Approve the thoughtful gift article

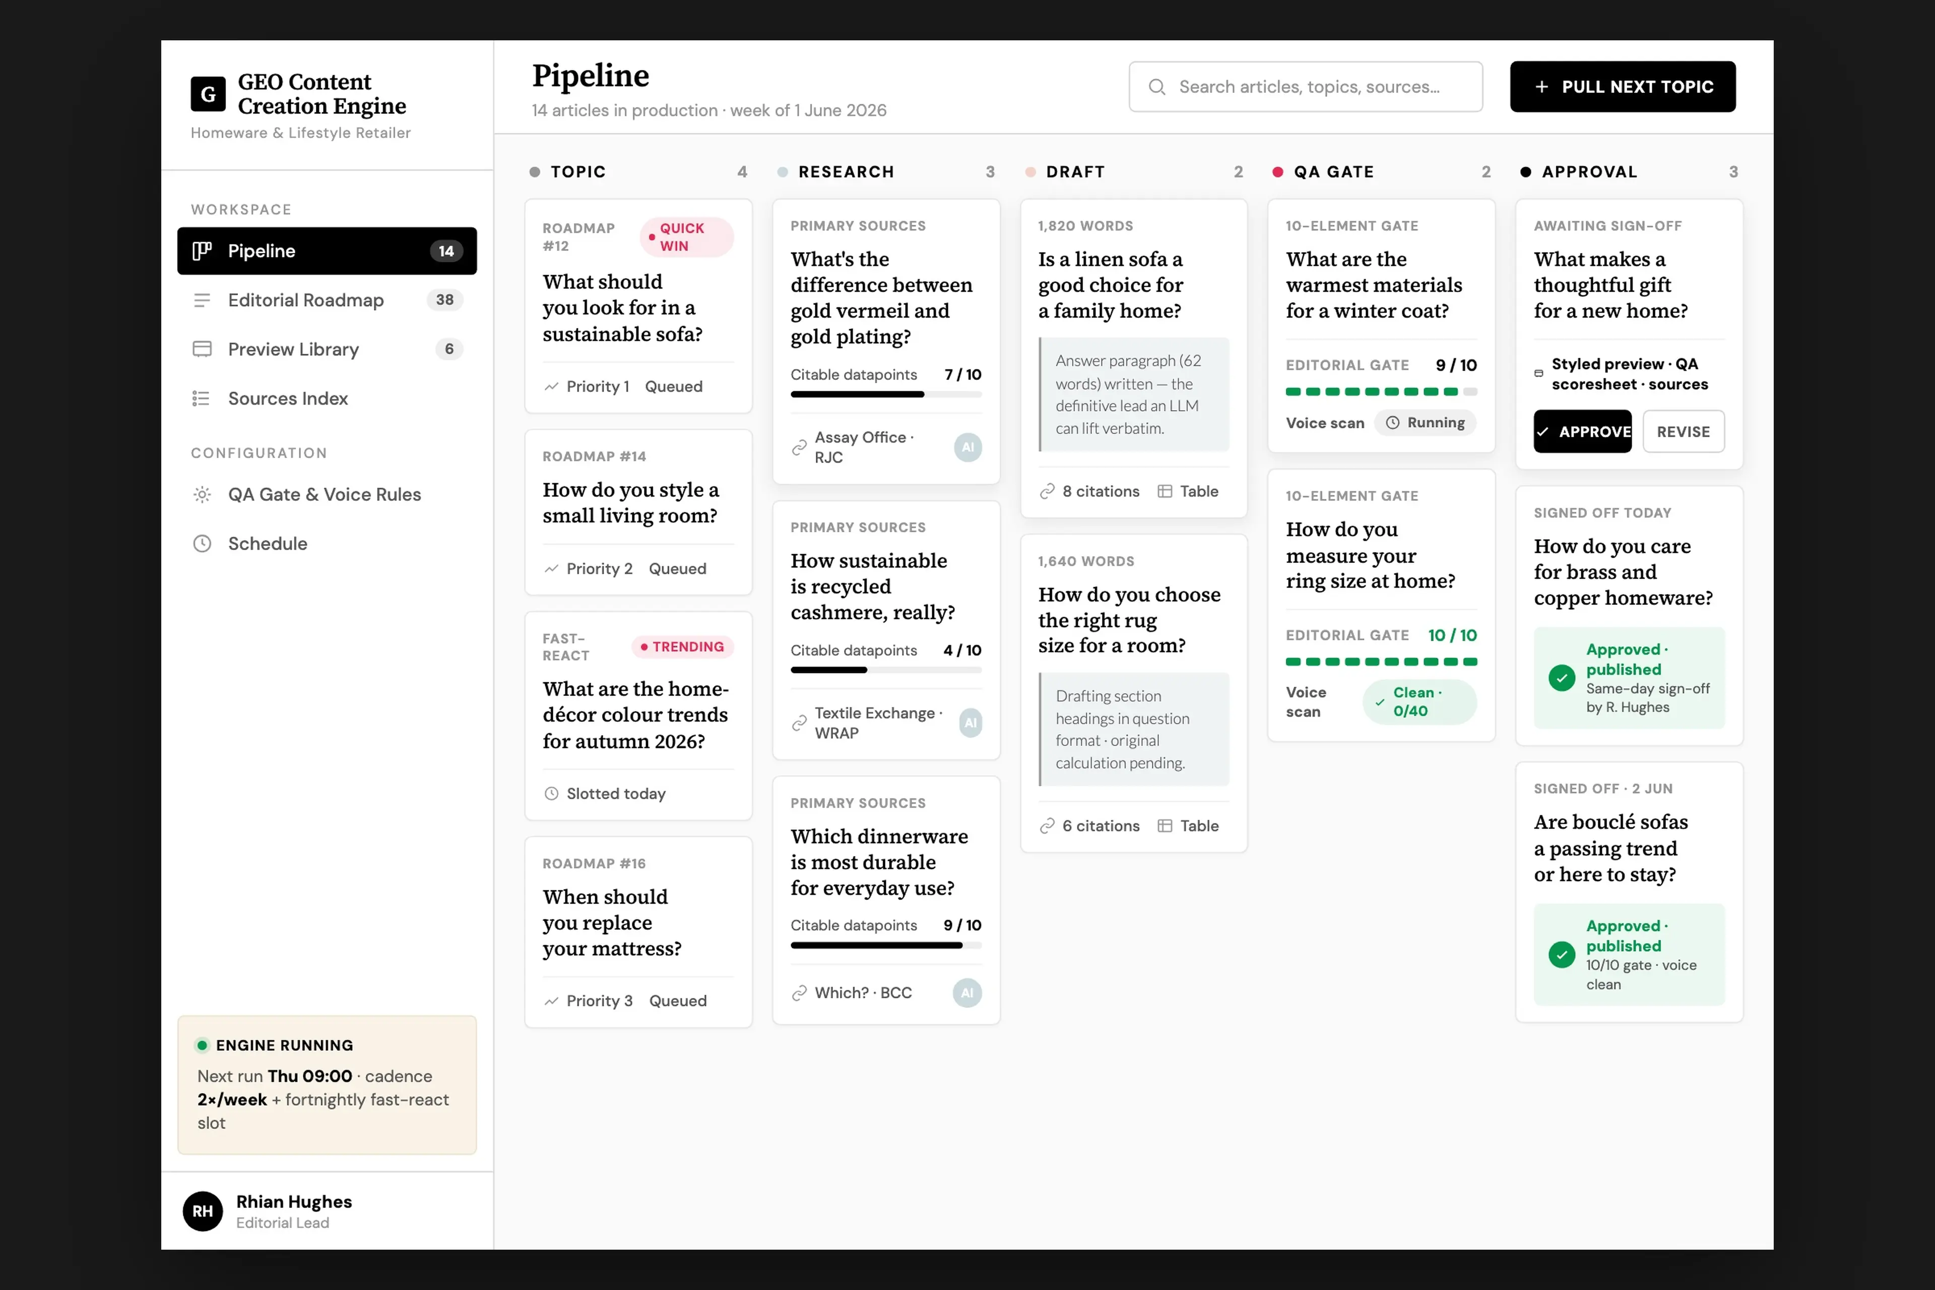coord(1582,431)
